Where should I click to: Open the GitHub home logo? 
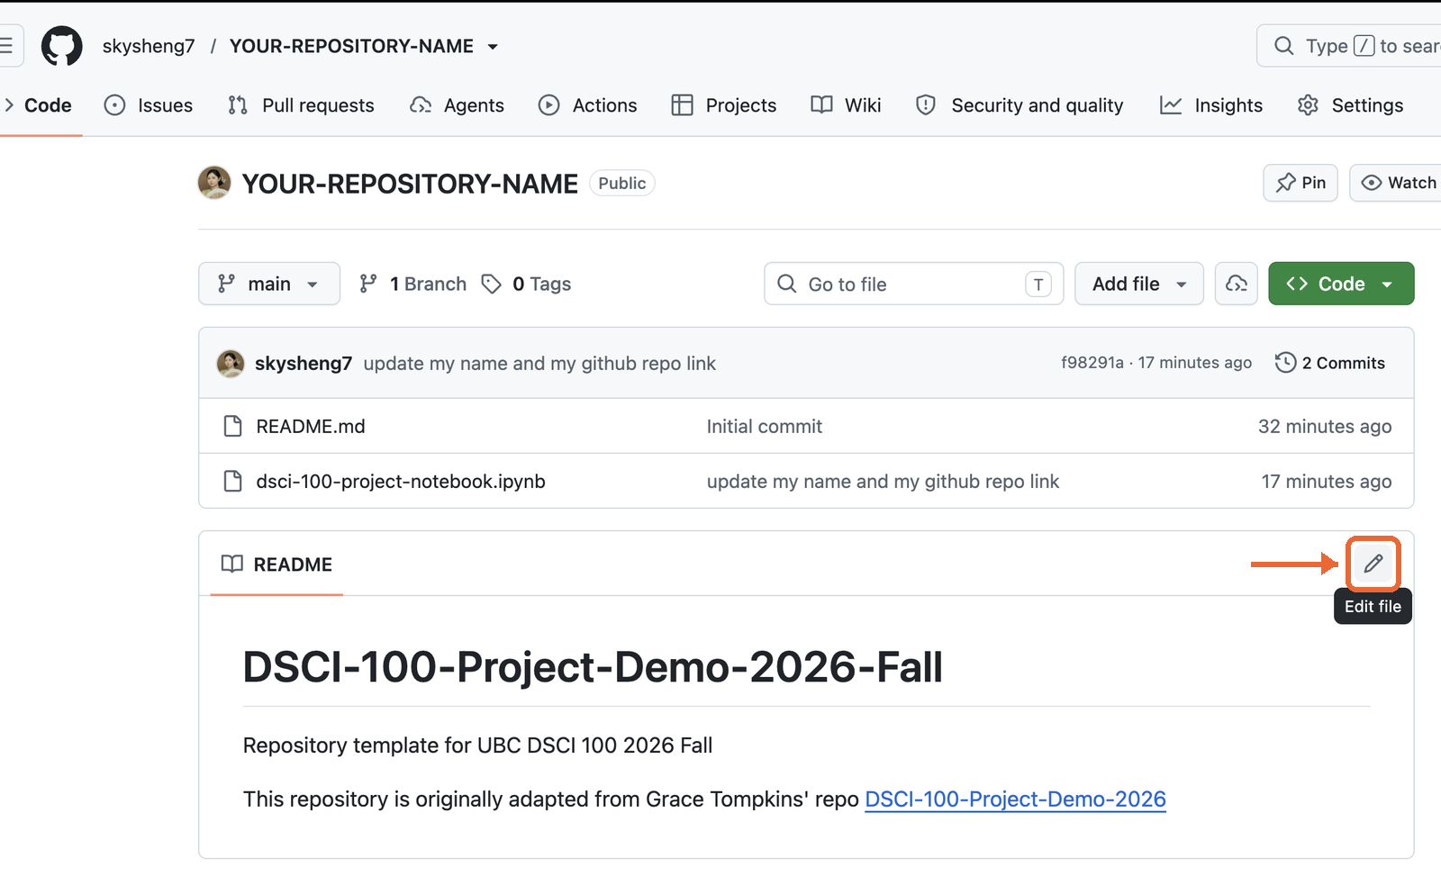(62, 46)
